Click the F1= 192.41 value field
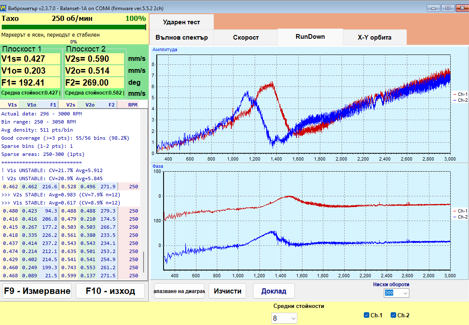Image resolution: width=469 pixels, height=325 pixels. click(30, 83)
